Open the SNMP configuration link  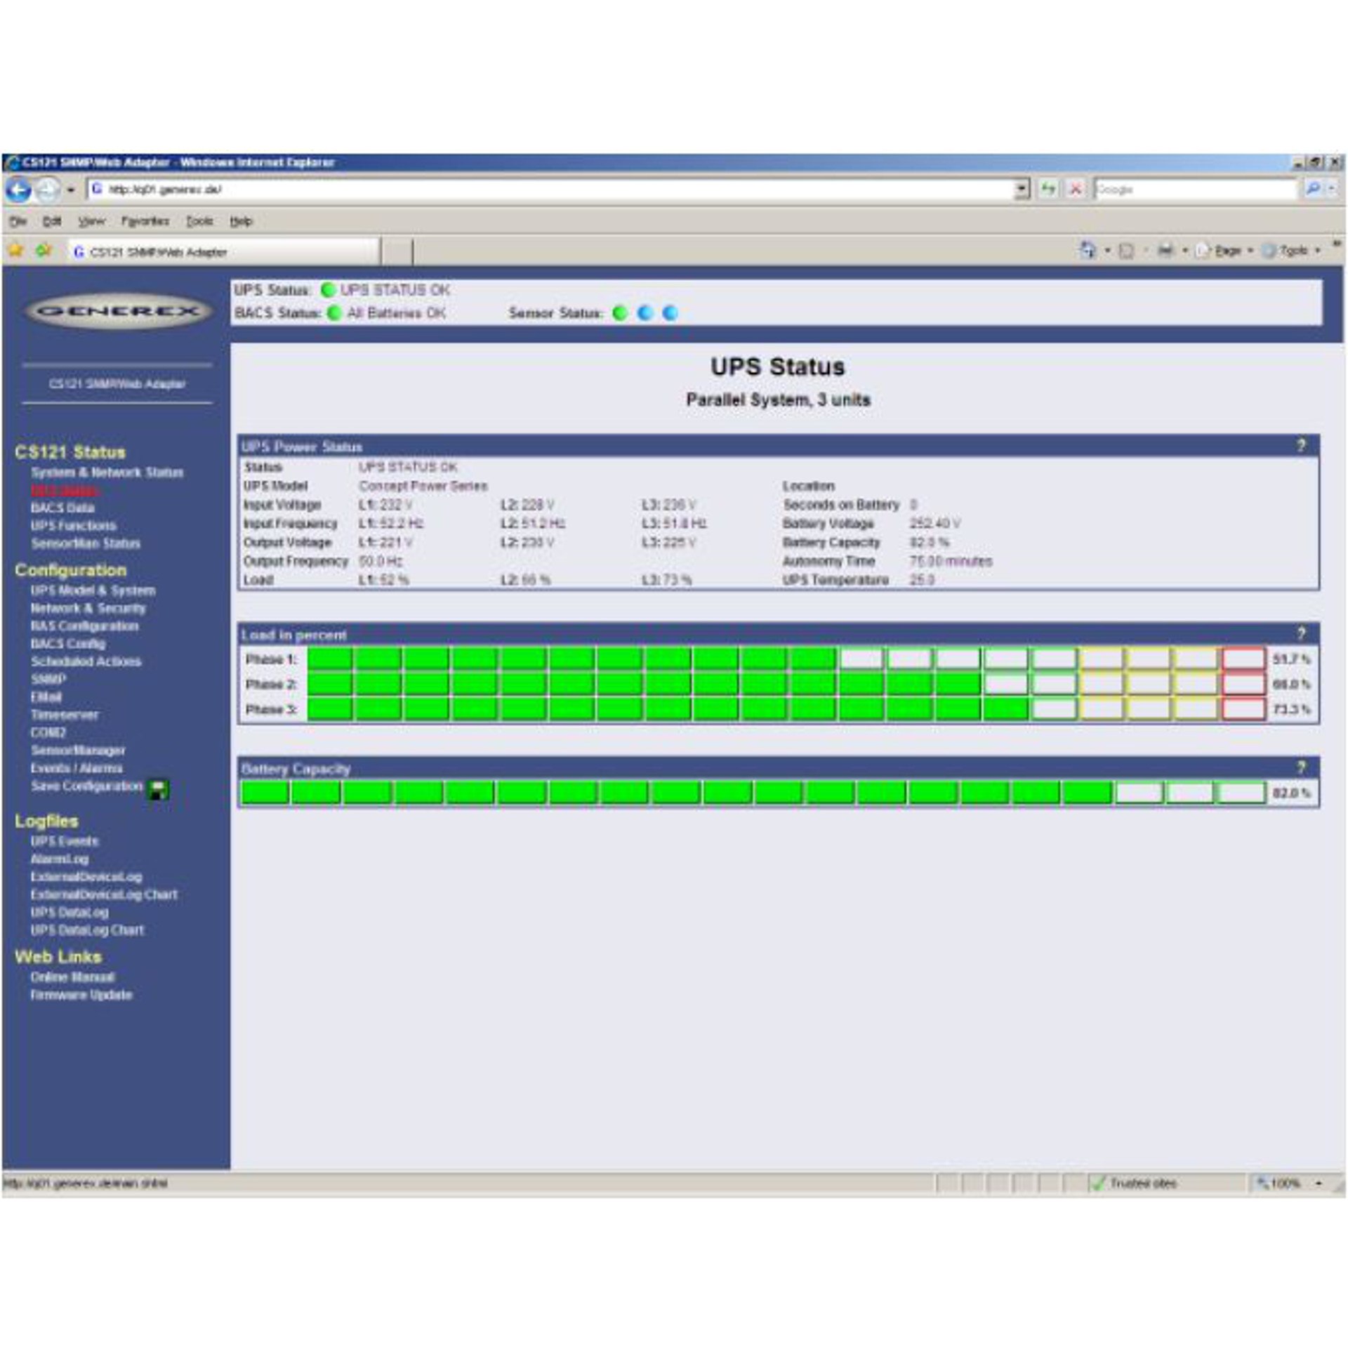[48, 679]
